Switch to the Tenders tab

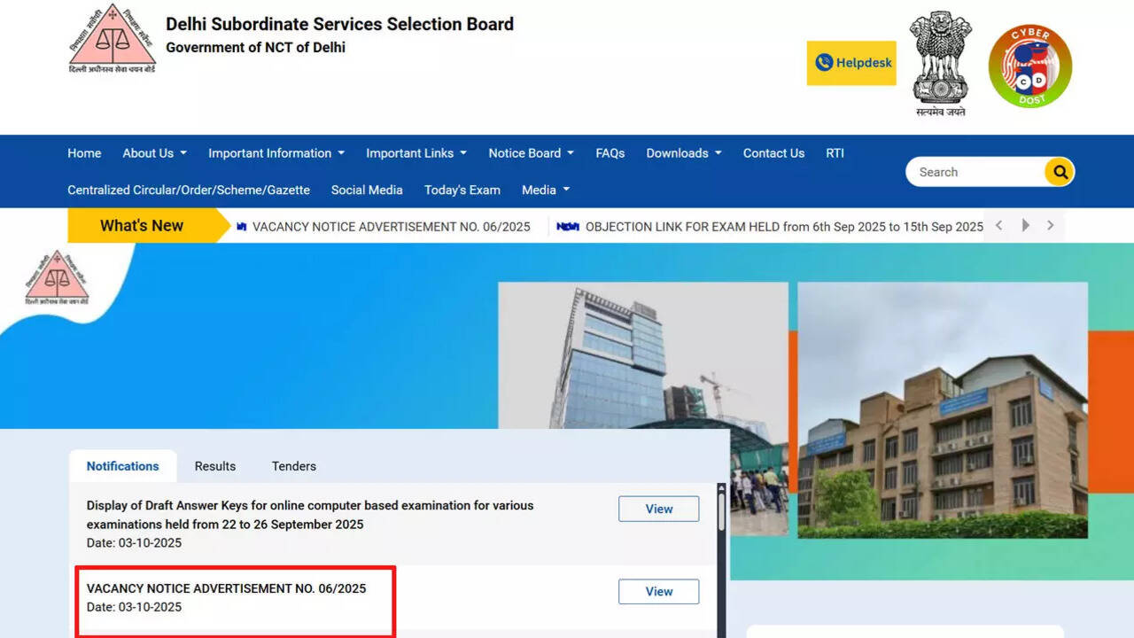(x=293, y=466)
